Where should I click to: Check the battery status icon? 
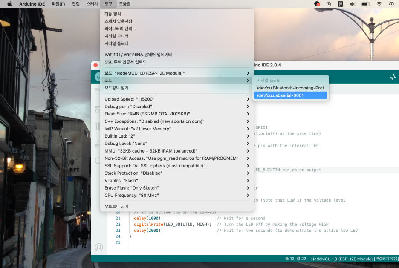tap(366, 4)
